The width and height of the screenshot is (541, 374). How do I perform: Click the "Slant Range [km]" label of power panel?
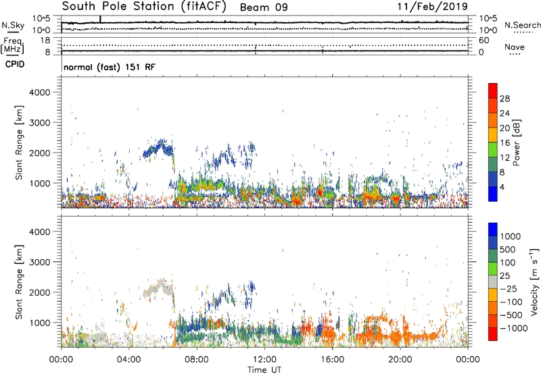pos(19,142)
